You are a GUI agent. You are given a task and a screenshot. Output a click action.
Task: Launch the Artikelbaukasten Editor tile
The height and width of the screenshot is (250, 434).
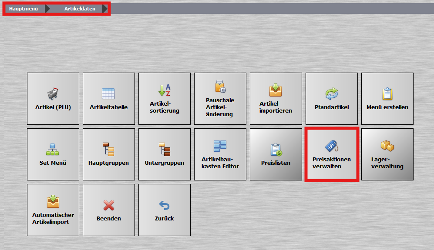[220, 154]
